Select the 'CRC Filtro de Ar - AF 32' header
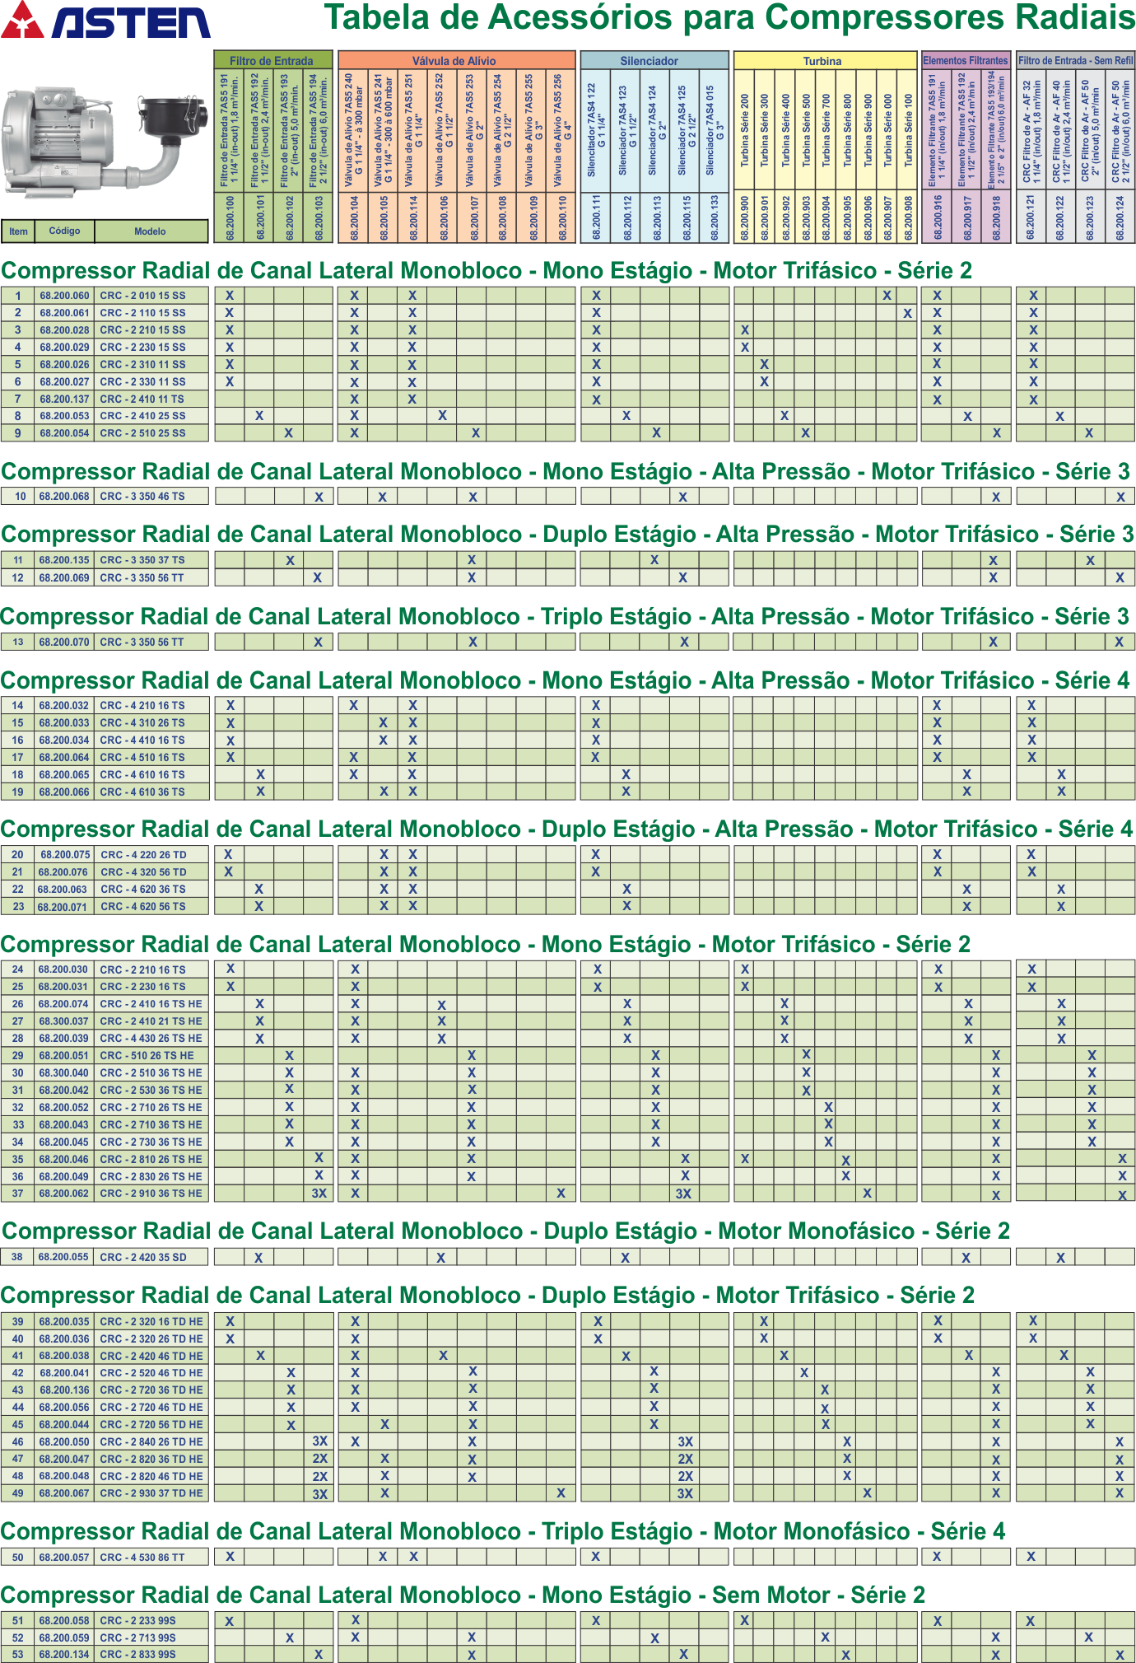This screenshot has height=1663, width=1136. click(x=1031, y=130)
